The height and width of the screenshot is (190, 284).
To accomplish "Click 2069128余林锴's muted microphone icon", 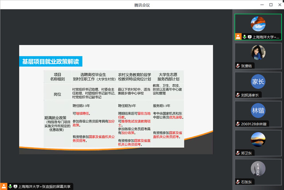I will [238, 124].
